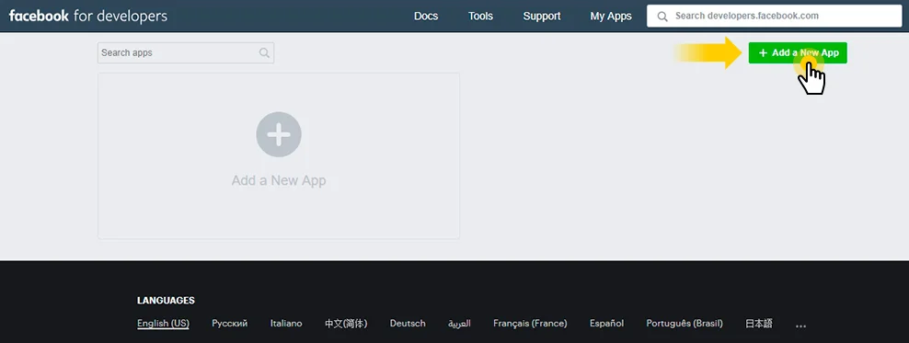The height and width of the screenshot is (343, 909).
Task: Focus the Search apps field
Action: [x=186, y=52]
